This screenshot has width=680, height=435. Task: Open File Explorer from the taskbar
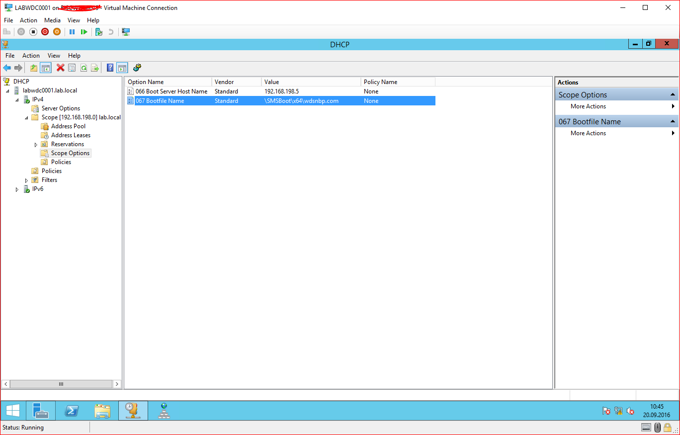[x=102, y=411]
